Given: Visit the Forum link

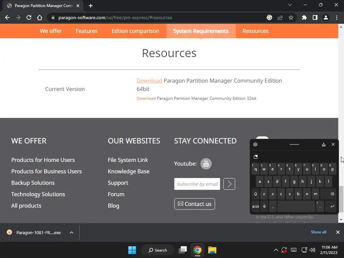Looking at the screenshot, I should [x=116, y=194].
